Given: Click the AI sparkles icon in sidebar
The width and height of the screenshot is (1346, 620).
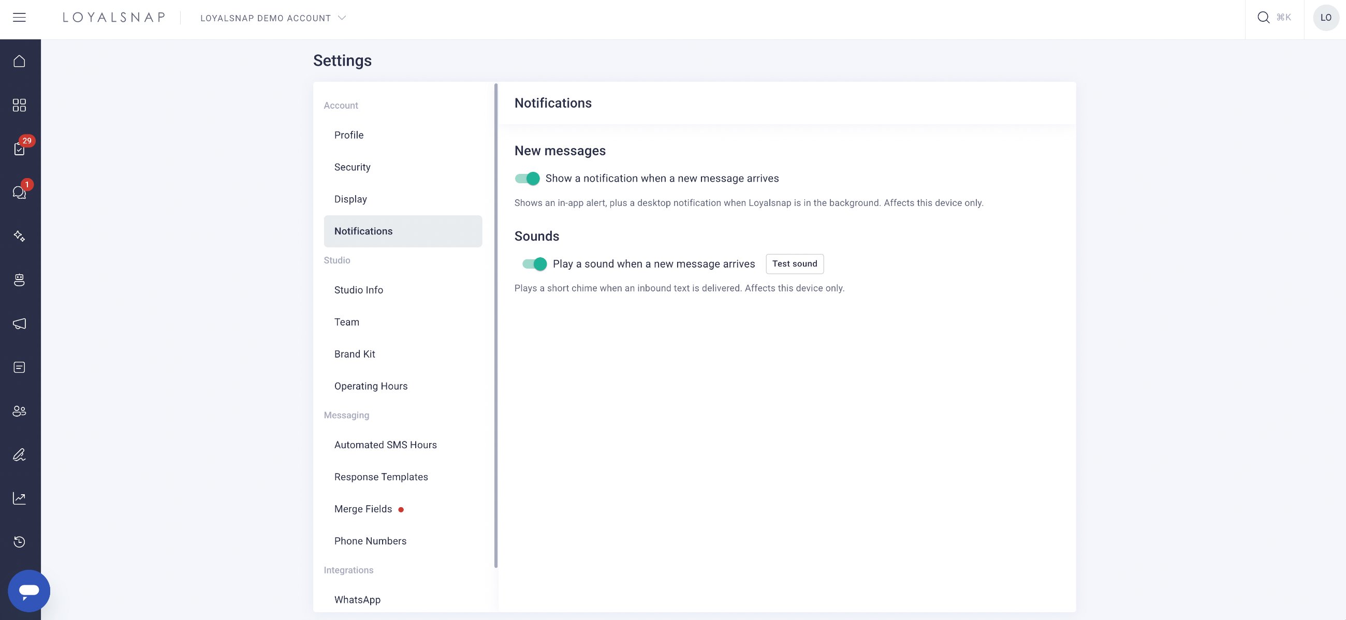Looking at the screenshot, I should 19,236.
